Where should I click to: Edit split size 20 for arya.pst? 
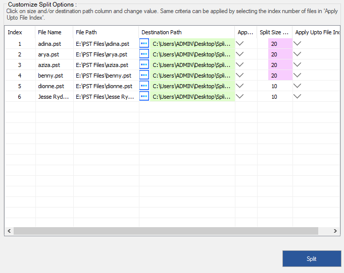[280, 54]
